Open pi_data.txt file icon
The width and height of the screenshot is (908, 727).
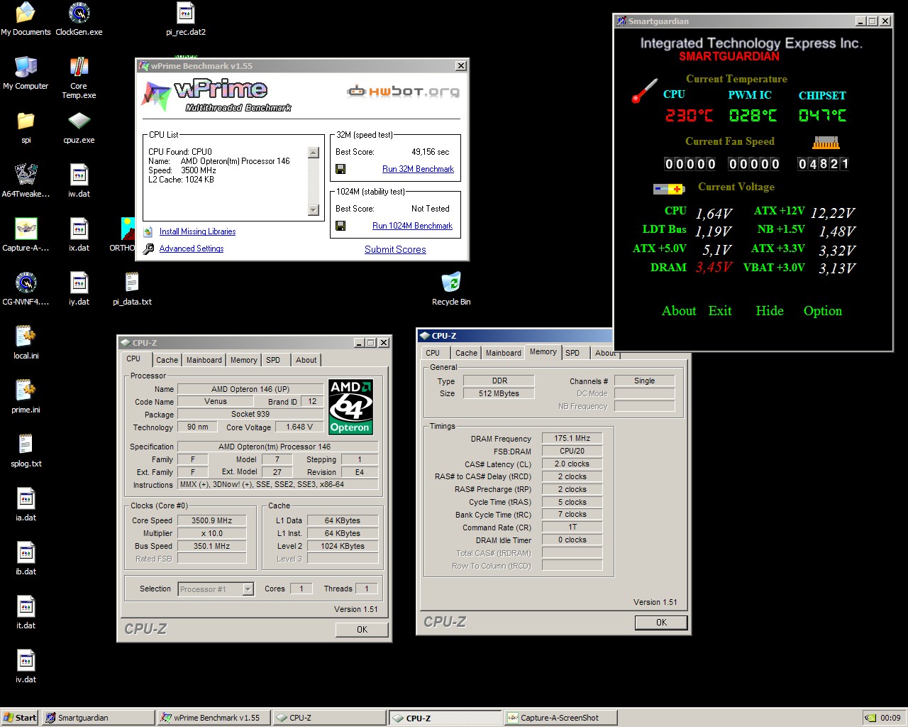pos(132,289)
